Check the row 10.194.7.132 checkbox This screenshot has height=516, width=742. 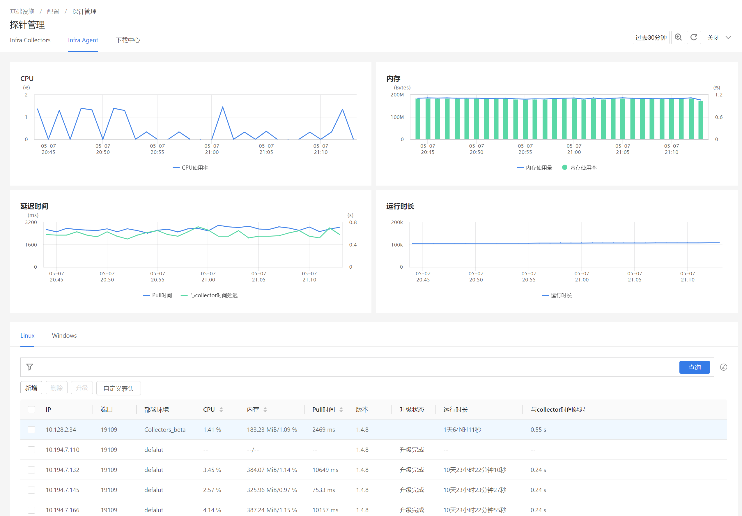(x=31, y=470)
